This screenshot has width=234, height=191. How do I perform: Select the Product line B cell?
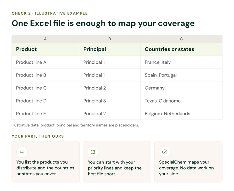coord(45,75)
